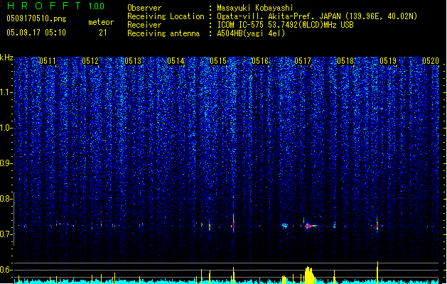Click the 0514 time marker
This screenshot has width=447, height=284.
click(x=176, y=61)
